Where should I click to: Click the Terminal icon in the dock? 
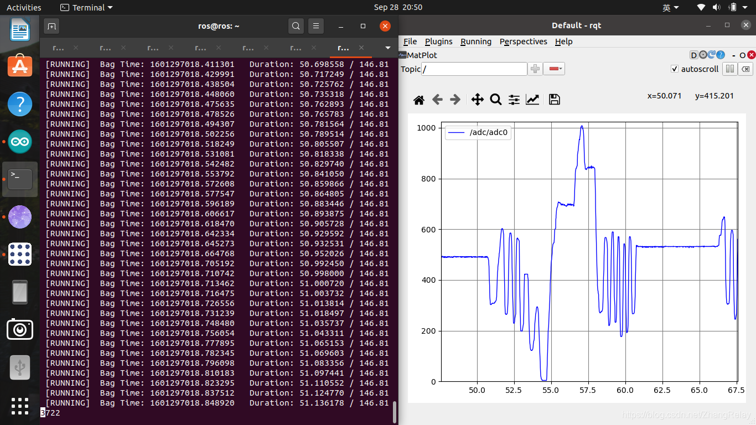(x=20, y=179)
